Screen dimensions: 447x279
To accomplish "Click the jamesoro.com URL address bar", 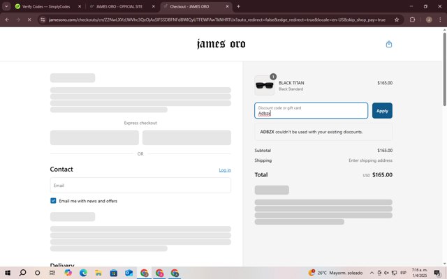I will (x=217, y=20).
